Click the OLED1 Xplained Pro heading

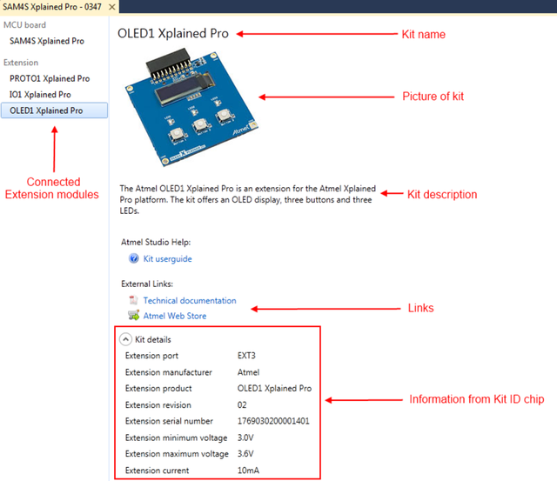pyautogui.click(x=173, y=33)
